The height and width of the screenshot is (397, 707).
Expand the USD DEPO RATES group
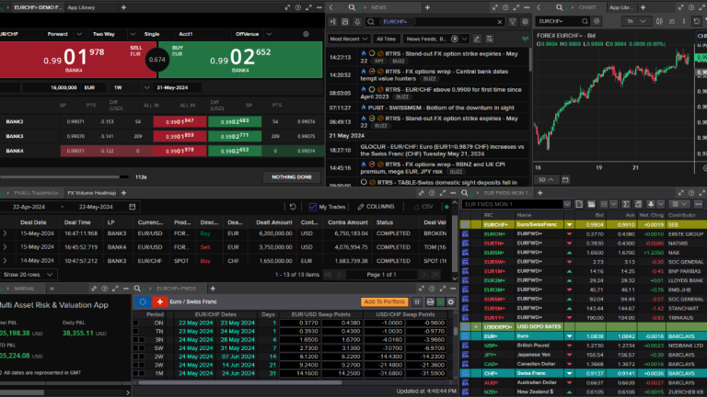tap(476, 327)
